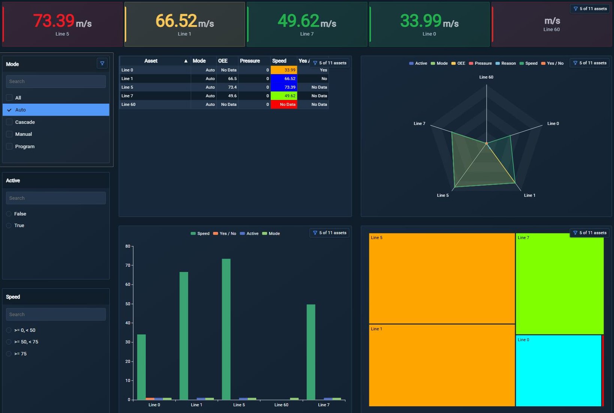This screenshot has width=614, height=413.
Task: Click the orange 33.99 speed cell
Action: [x=284, y=70]
